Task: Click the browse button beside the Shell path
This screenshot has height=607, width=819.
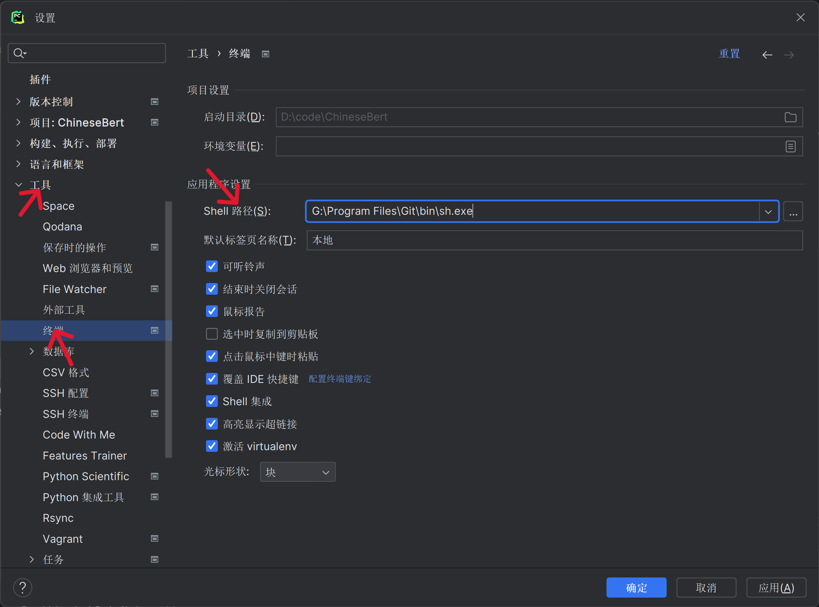Action: (x=793, y=211)
